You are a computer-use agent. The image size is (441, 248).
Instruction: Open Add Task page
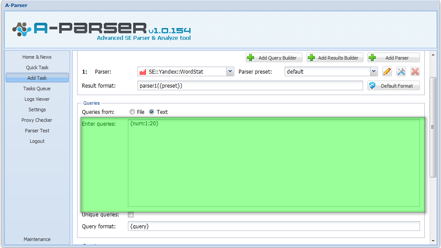coord(37,78)
